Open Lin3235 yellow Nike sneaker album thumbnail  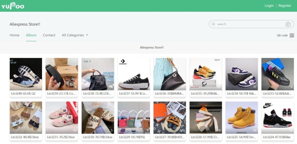pyautogui.click(x=206, y=74)
